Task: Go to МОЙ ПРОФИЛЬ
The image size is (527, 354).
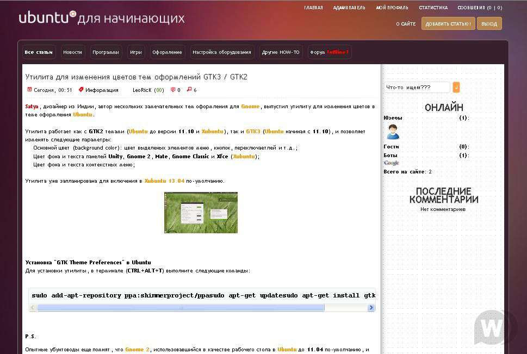Action: 392,8
